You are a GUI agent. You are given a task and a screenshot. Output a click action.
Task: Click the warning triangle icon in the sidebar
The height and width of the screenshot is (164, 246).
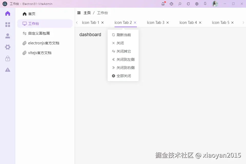pos(7,70)
